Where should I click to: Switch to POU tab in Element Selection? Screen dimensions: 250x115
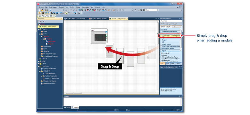162,63
